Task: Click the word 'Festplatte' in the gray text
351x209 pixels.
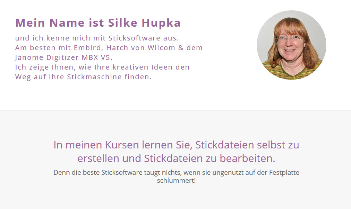Action: tap(284, 173)
